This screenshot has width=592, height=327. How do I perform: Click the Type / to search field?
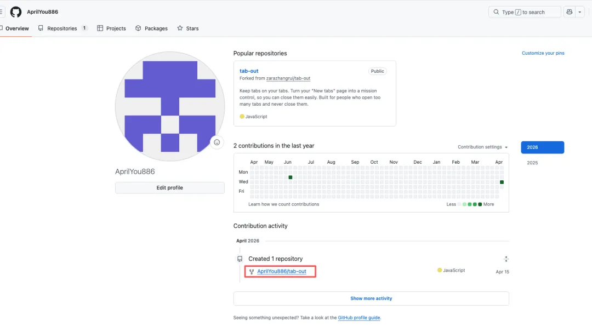pyautogui.click(x=524, y=12)
